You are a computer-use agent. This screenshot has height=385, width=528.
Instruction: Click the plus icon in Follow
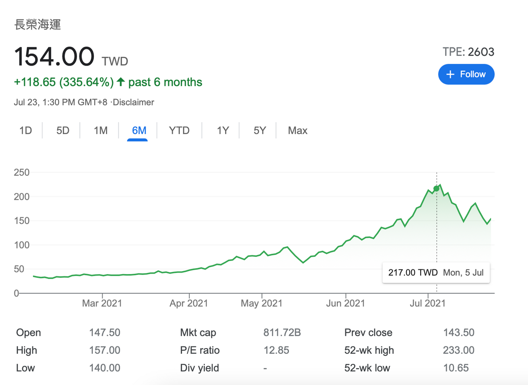point(450,74)
